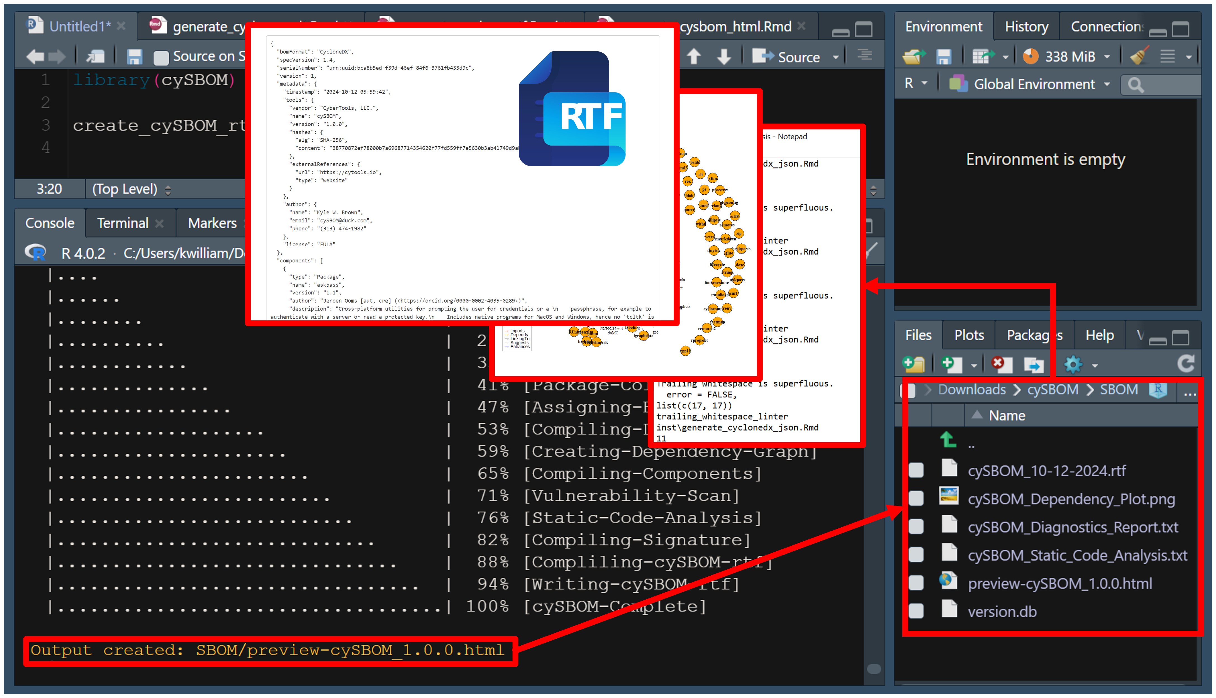1216x698 pixels.
Task: Delete selected files icon
Action: coord(1002,364)
